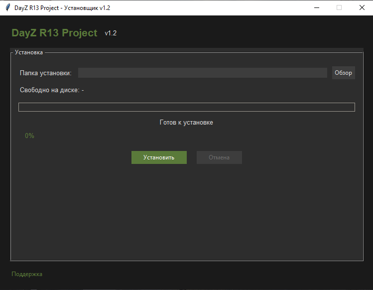
Task: Click the Готов к установке status text
Action: tap(186, 123)
